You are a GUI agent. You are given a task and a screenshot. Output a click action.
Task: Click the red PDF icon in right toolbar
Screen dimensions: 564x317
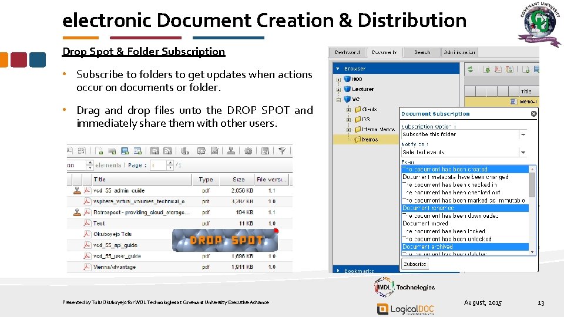click(498, 69)
